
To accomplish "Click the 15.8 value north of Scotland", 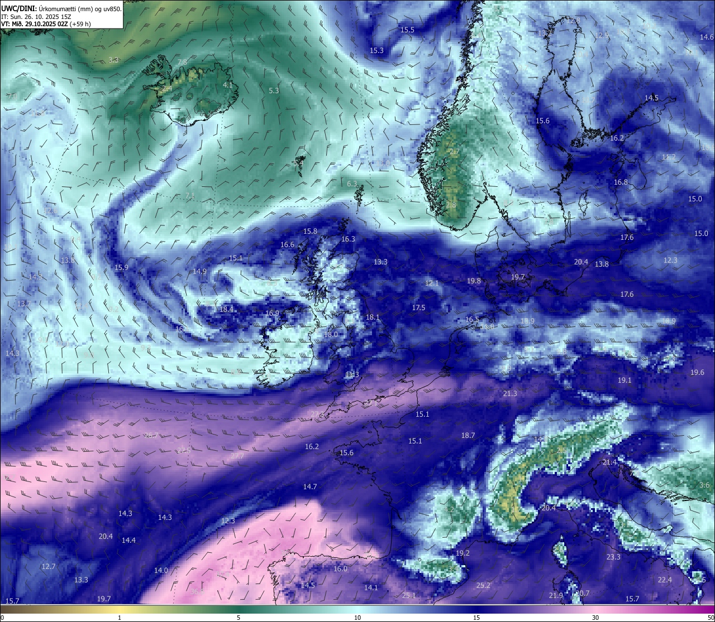I will 310,231.
